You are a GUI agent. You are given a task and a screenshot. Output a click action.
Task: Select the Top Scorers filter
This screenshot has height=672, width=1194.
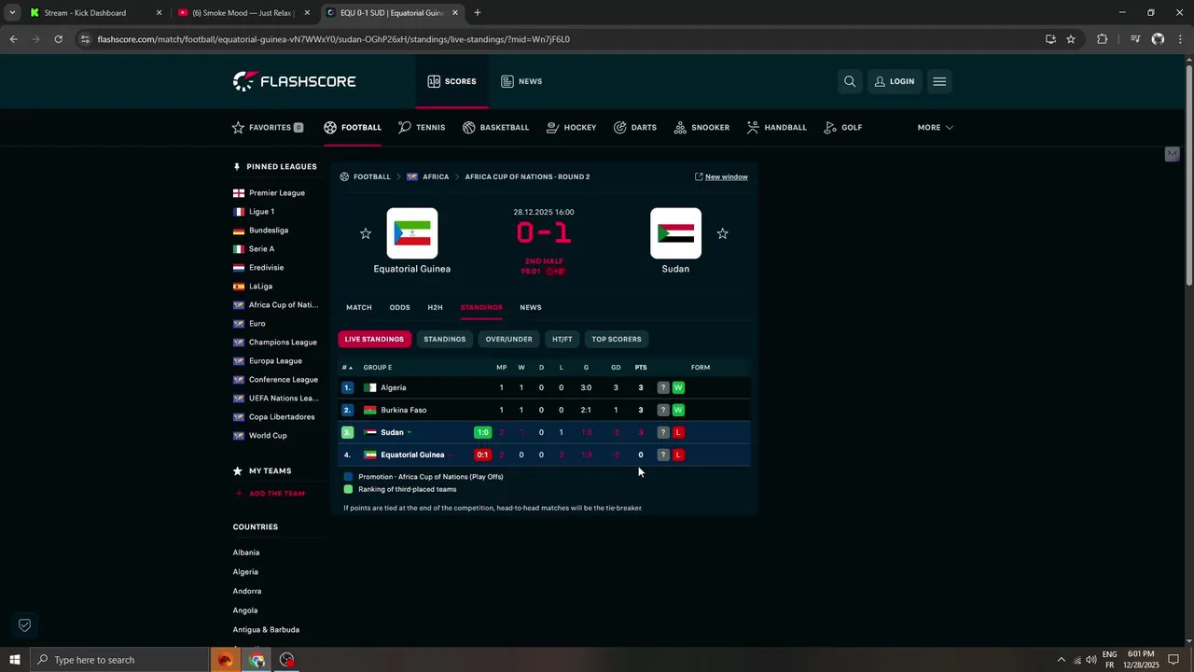[617, 339]
